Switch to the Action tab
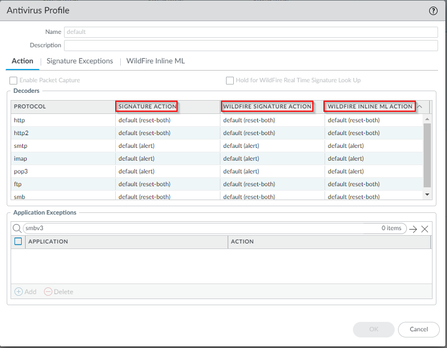 point(22,61)
